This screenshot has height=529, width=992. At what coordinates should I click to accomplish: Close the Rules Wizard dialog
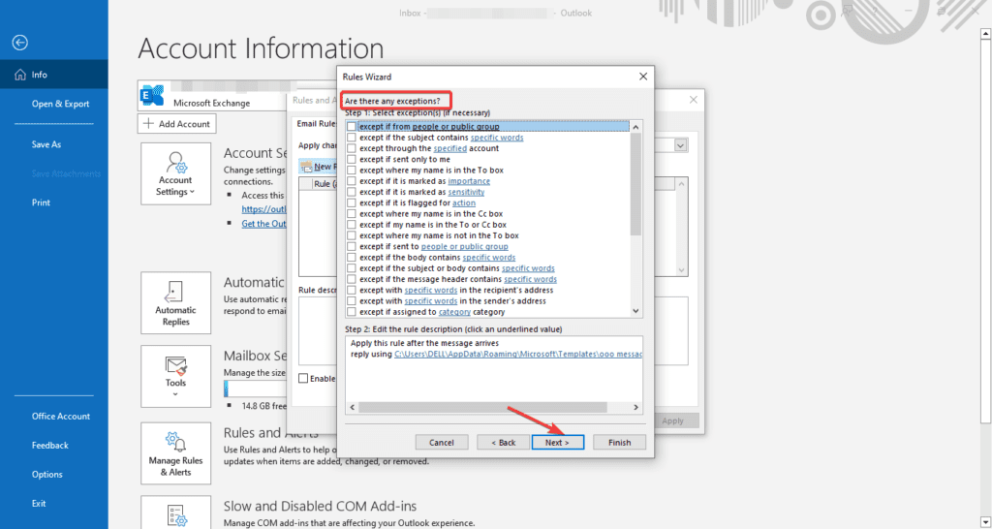[x=643, y=77]
